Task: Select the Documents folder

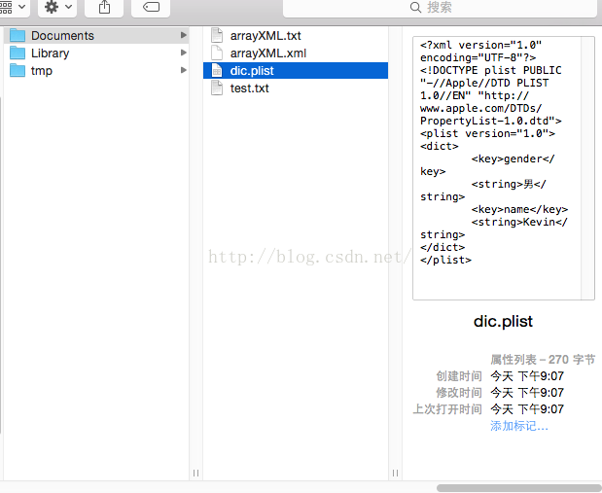Action: 96,35
